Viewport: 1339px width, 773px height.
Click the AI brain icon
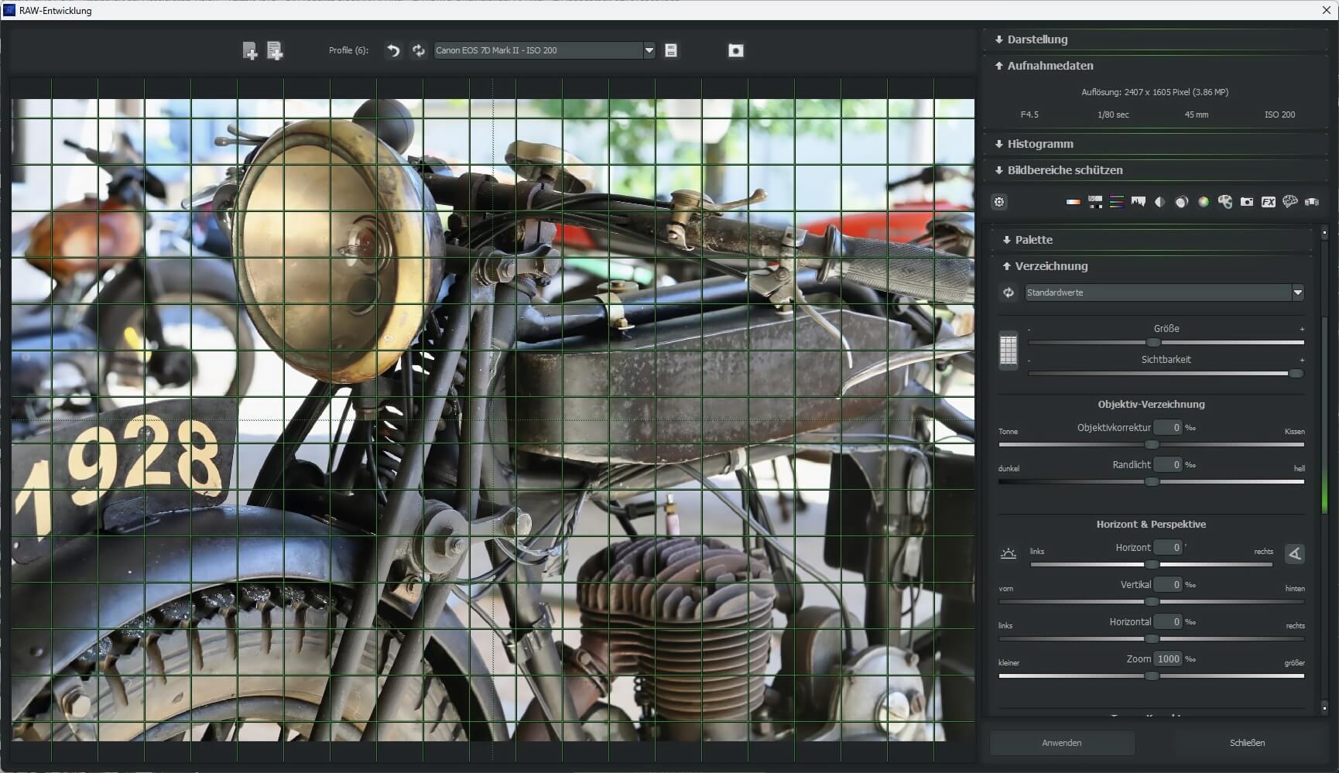pyautogui.click(x=1290, y=202)
